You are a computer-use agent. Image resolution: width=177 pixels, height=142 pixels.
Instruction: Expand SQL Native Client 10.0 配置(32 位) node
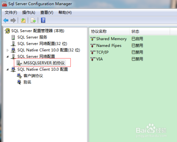[7, 50]
